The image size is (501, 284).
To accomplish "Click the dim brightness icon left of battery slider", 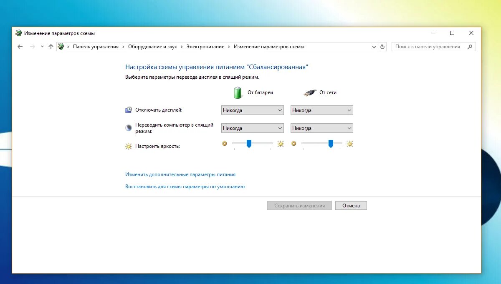I will tap(224, 143).
